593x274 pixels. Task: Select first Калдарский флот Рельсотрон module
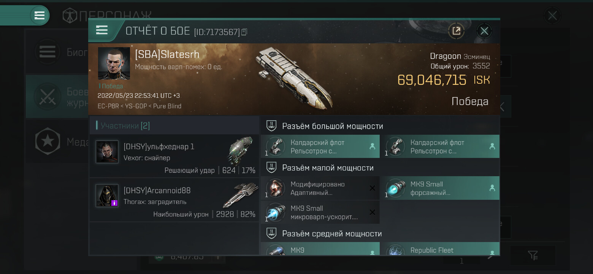point(320,147)
